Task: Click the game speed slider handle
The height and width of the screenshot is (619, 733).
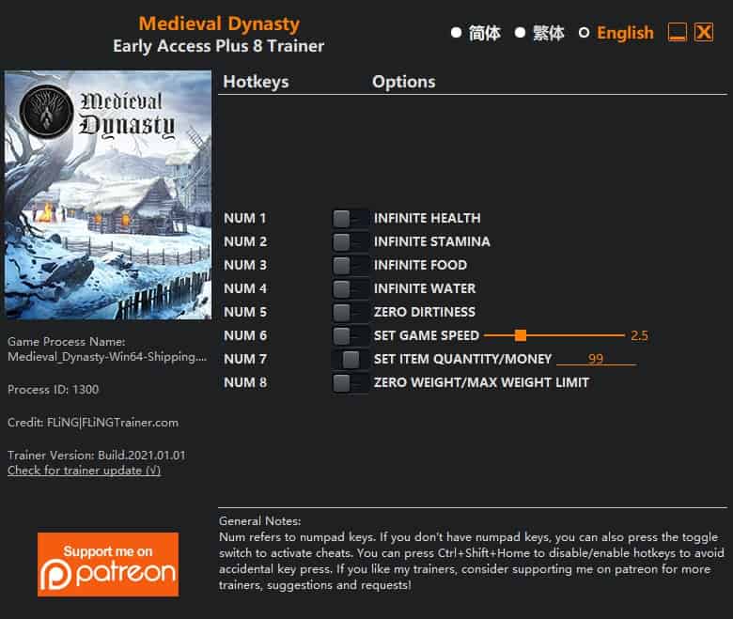Action: pyautogui.click(x=521, y=335)
